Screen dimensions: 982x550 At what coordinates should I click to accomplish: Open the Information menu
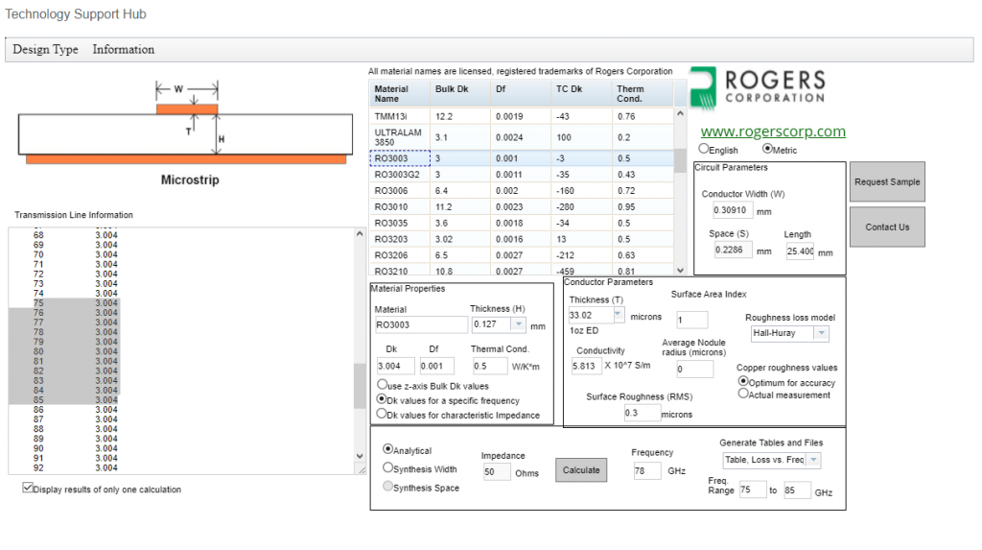(x=124, y=50)
